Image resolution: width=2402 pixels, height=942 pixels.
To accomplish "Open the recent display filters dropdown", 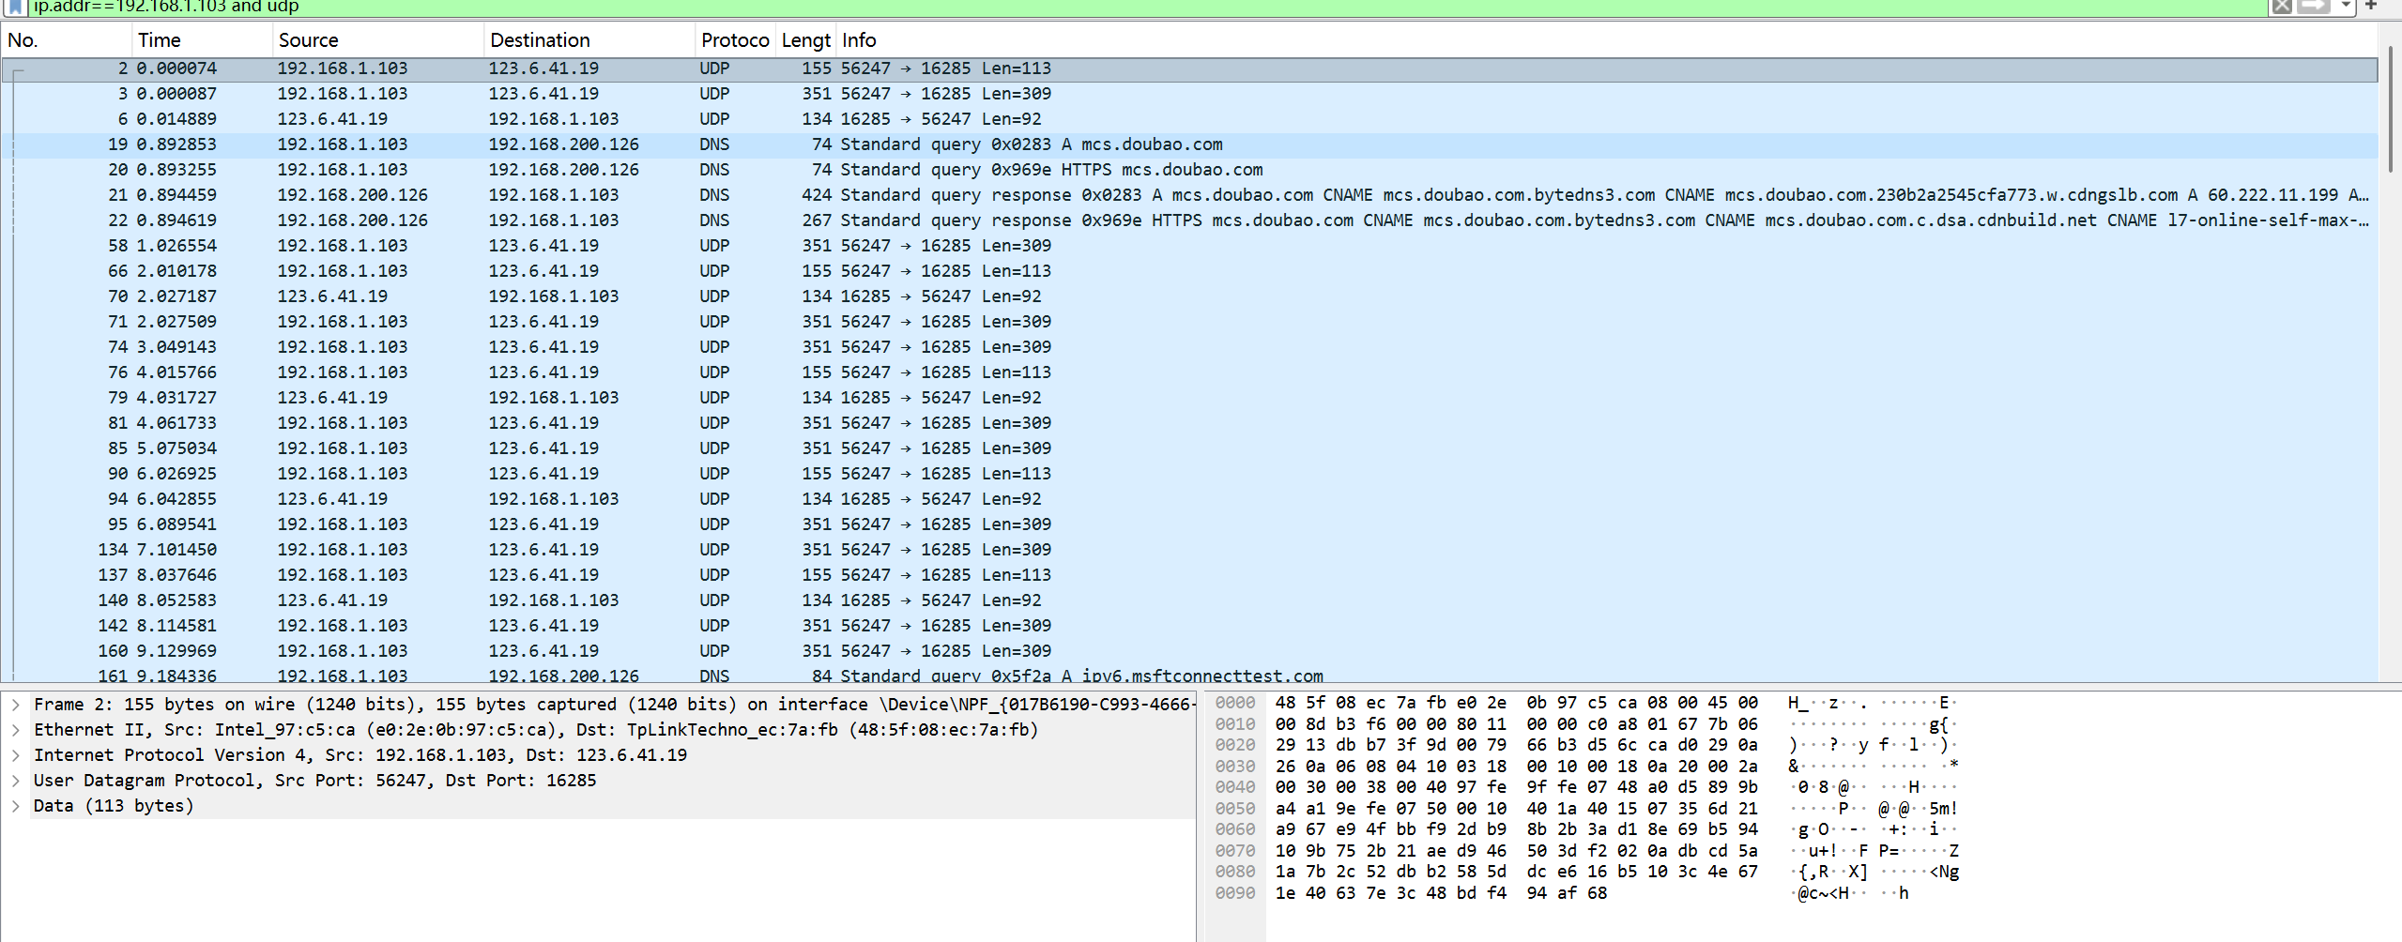I will (2345, 7).
